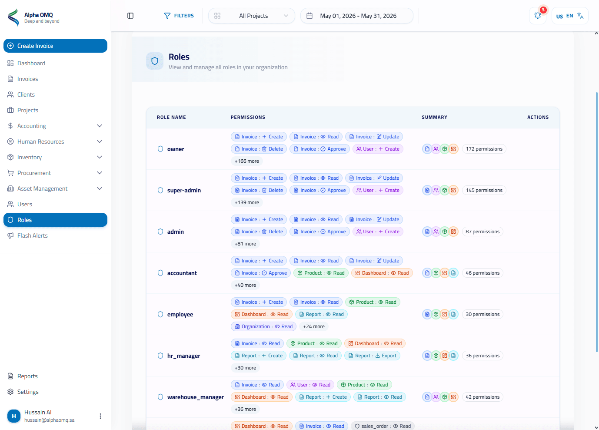This screenshot has height=430, width=599.
Task: Open the All Projects dropdown
Action: tap(252, 16)
